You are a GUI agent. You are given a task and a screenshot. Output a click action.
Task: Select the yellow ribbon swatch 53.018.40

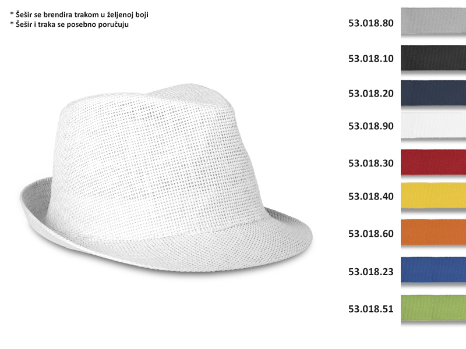click(433, 195)
